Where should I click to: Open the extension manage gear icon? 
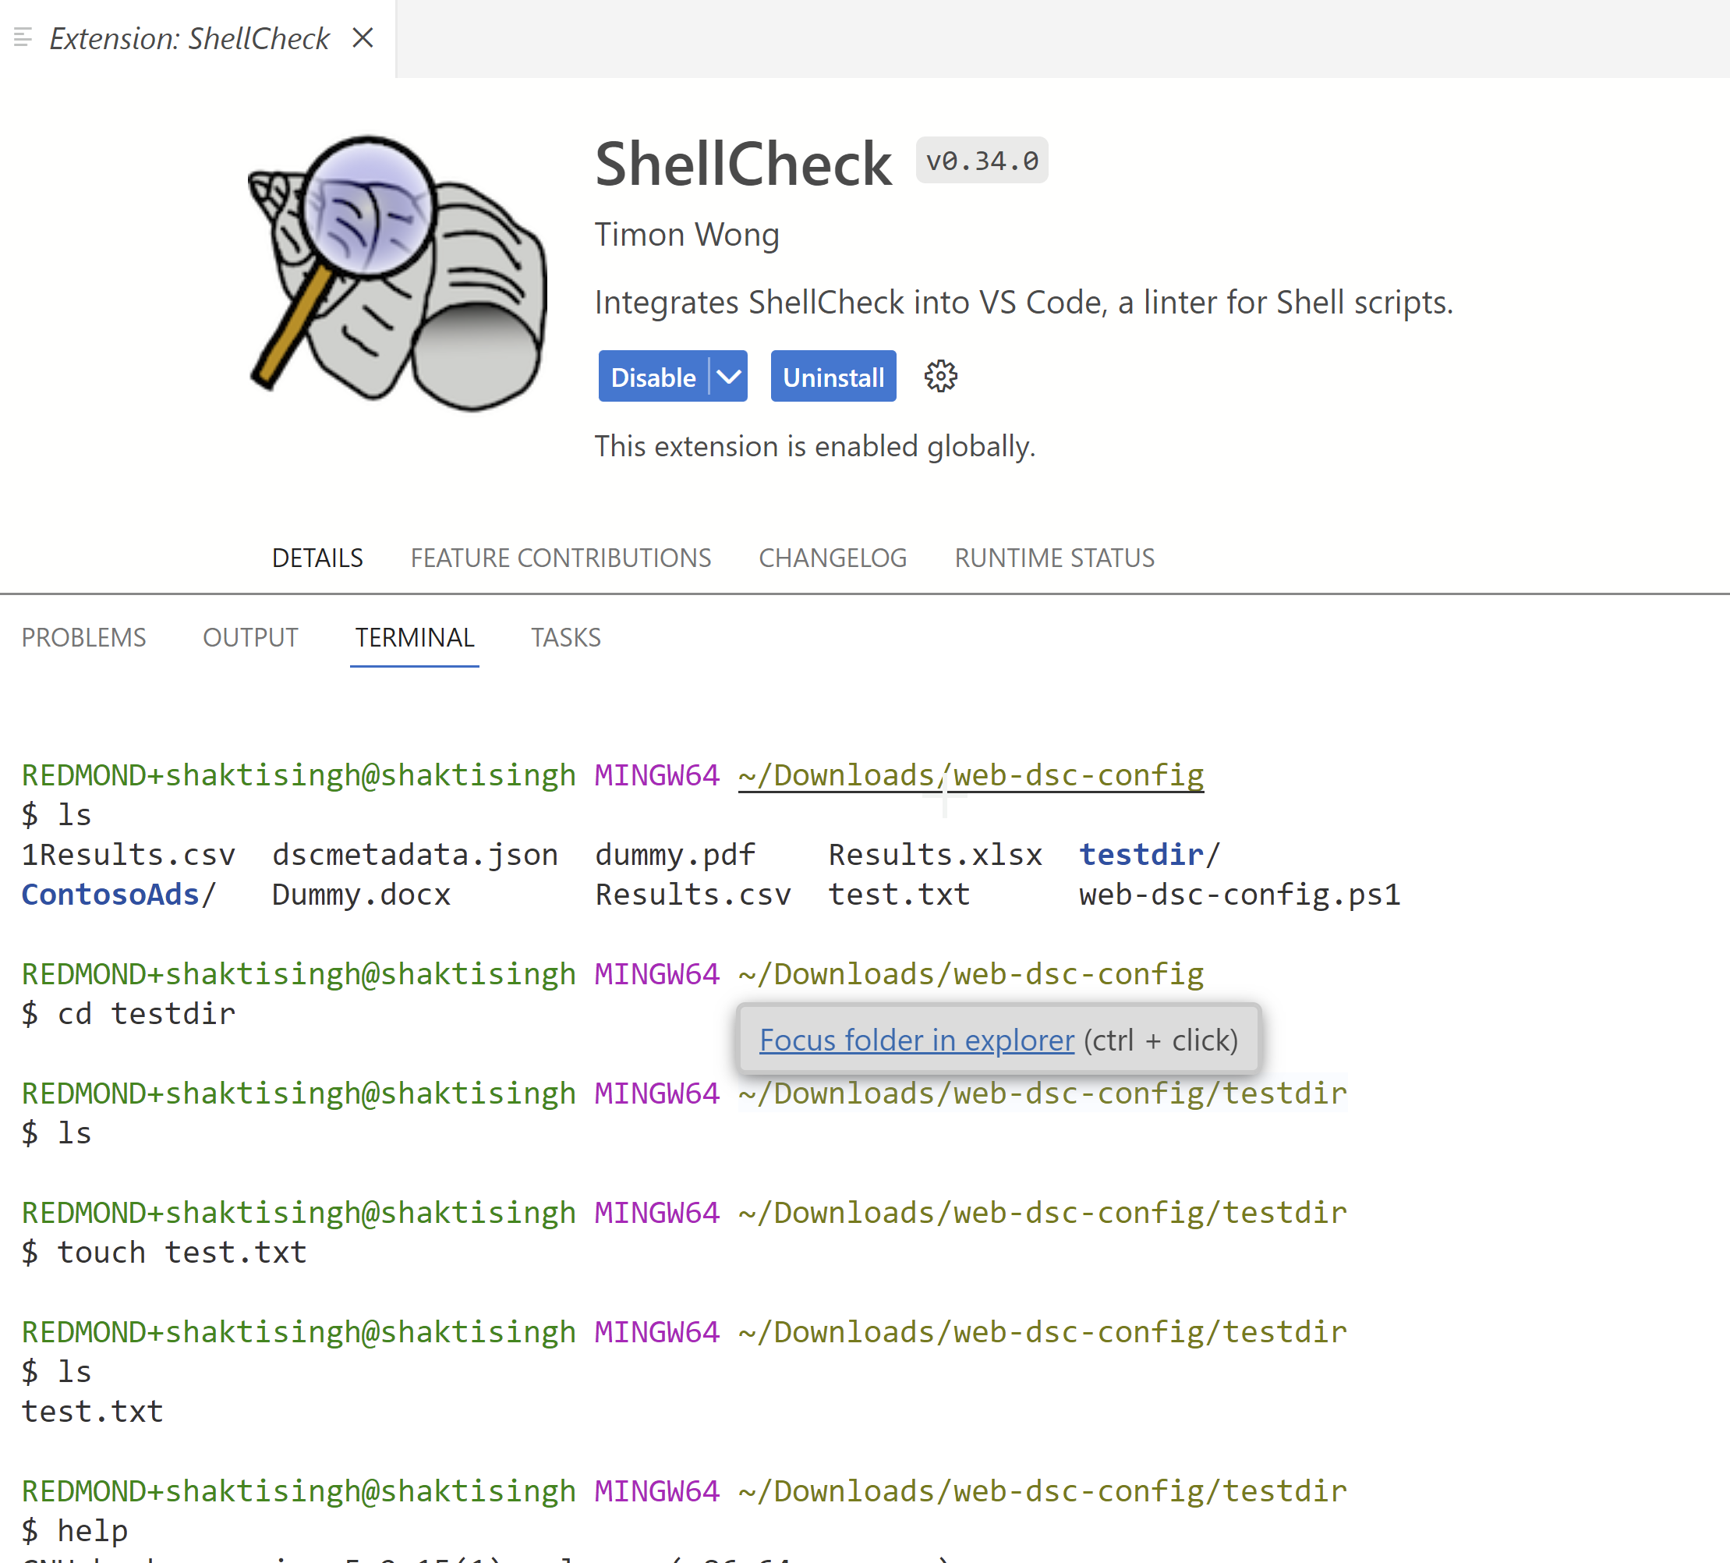point(940,377)
